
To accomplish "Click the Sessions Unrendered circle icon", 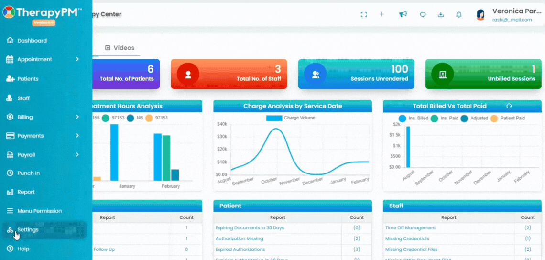I will pos(315,75).
